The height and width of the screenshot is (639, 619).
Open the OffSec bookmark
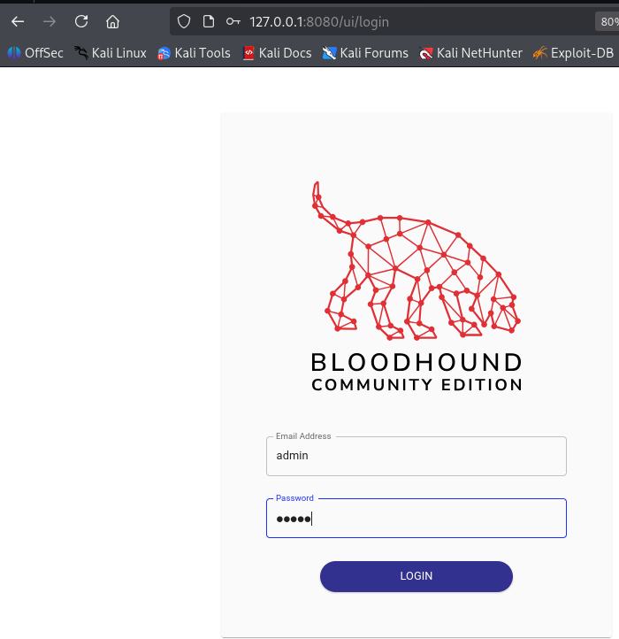pyautogui.click(x=35, y=53)
